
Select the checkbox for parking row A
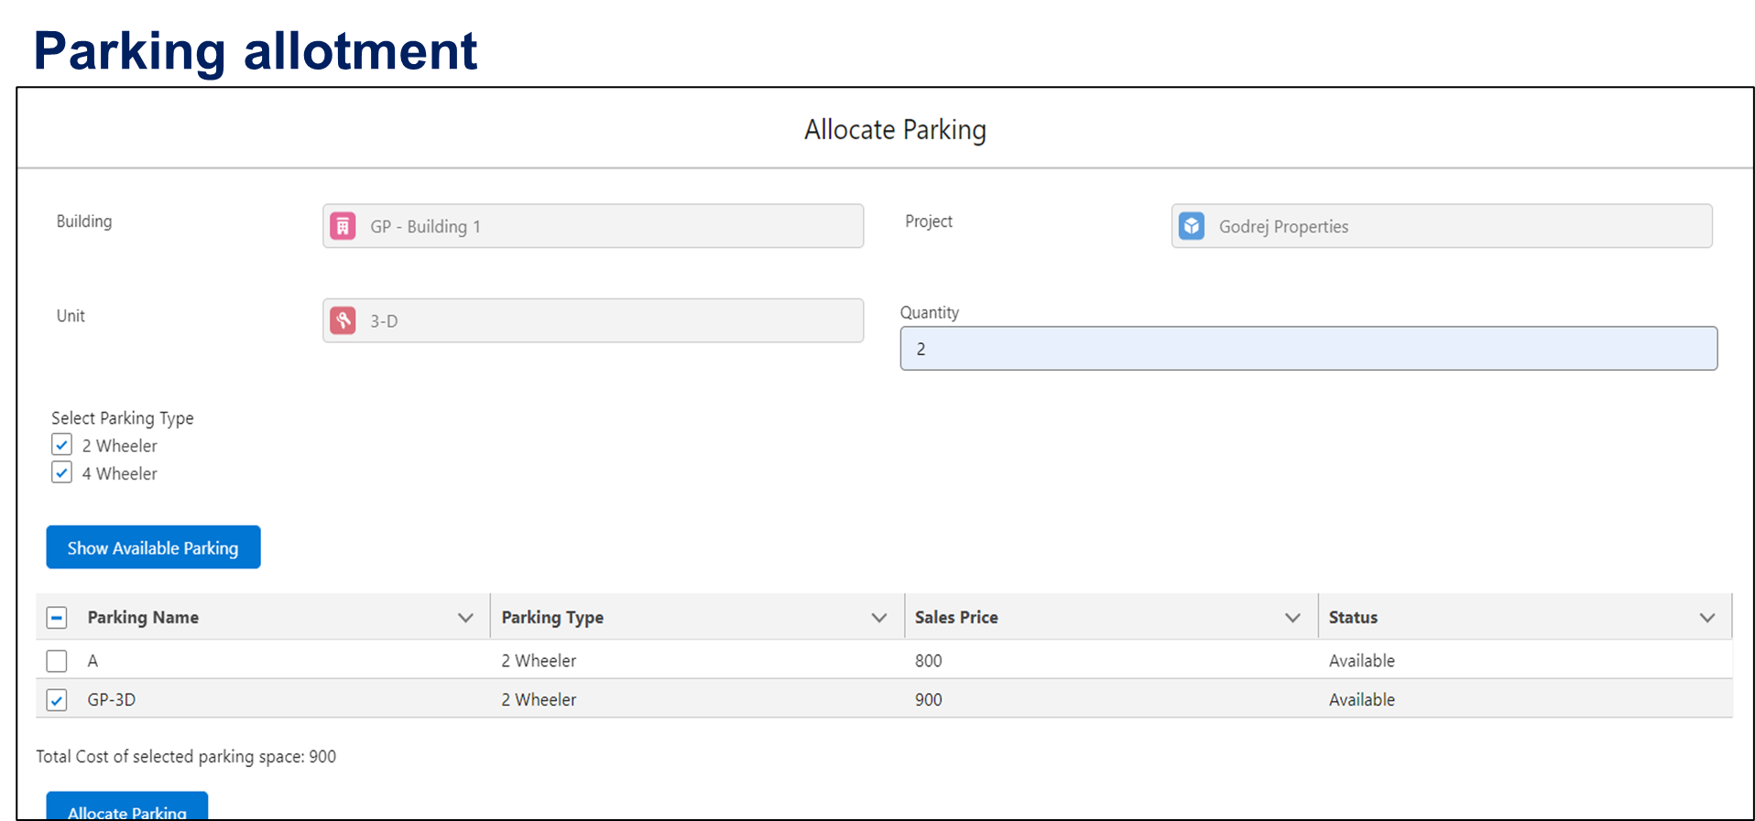point(57,660)
